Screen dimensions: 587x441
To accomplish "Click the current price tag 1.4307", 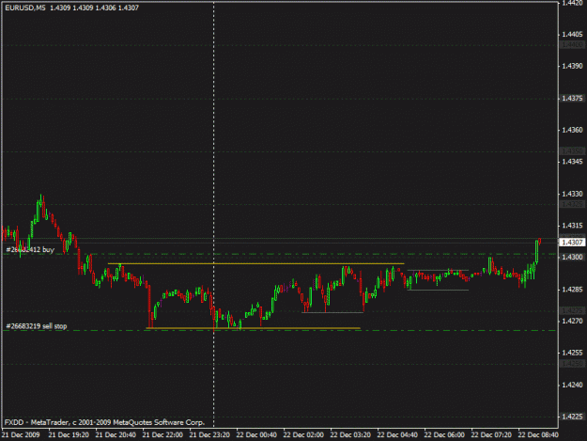I will [x=572, y=243].
